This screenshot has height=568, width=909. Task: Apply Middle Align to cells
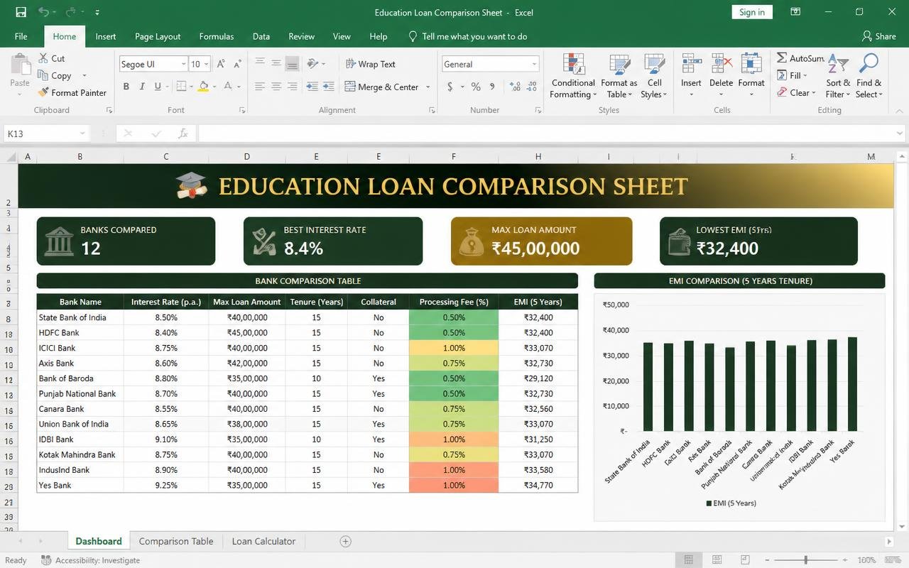point(276,64)
